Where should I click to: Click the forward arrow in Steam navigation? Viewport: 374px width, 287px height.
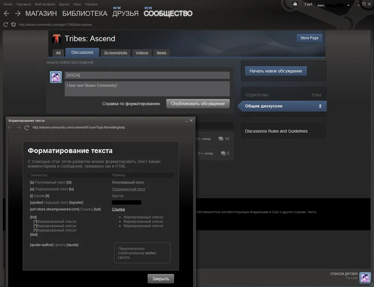pyautogui.click(x=18, y=13)
